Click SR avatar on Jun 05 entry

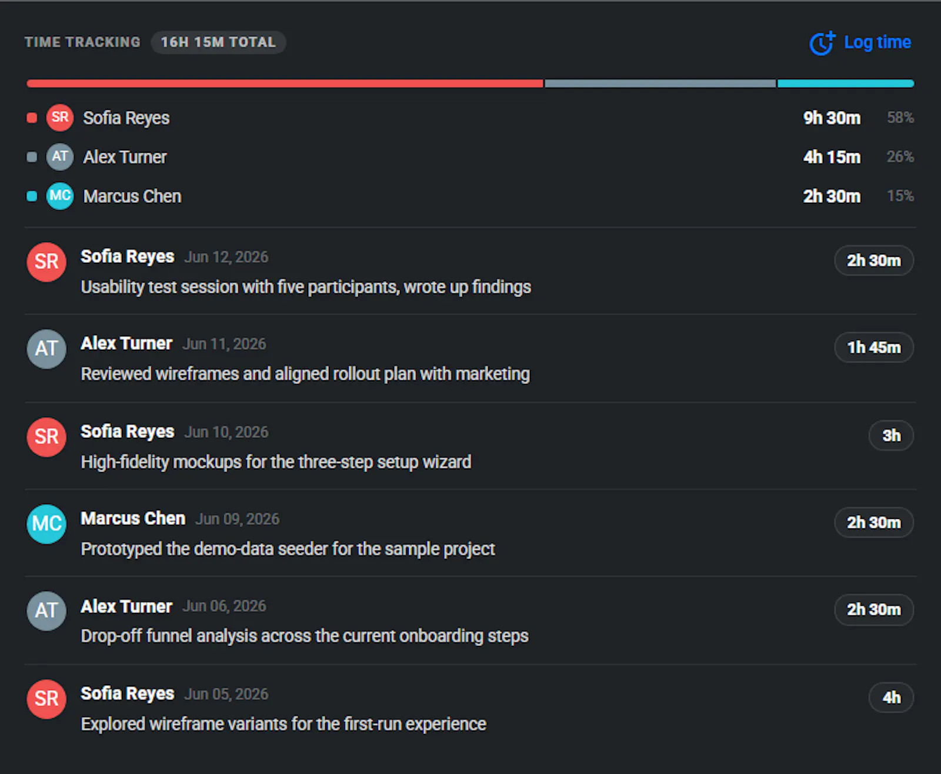coord(46,699)
